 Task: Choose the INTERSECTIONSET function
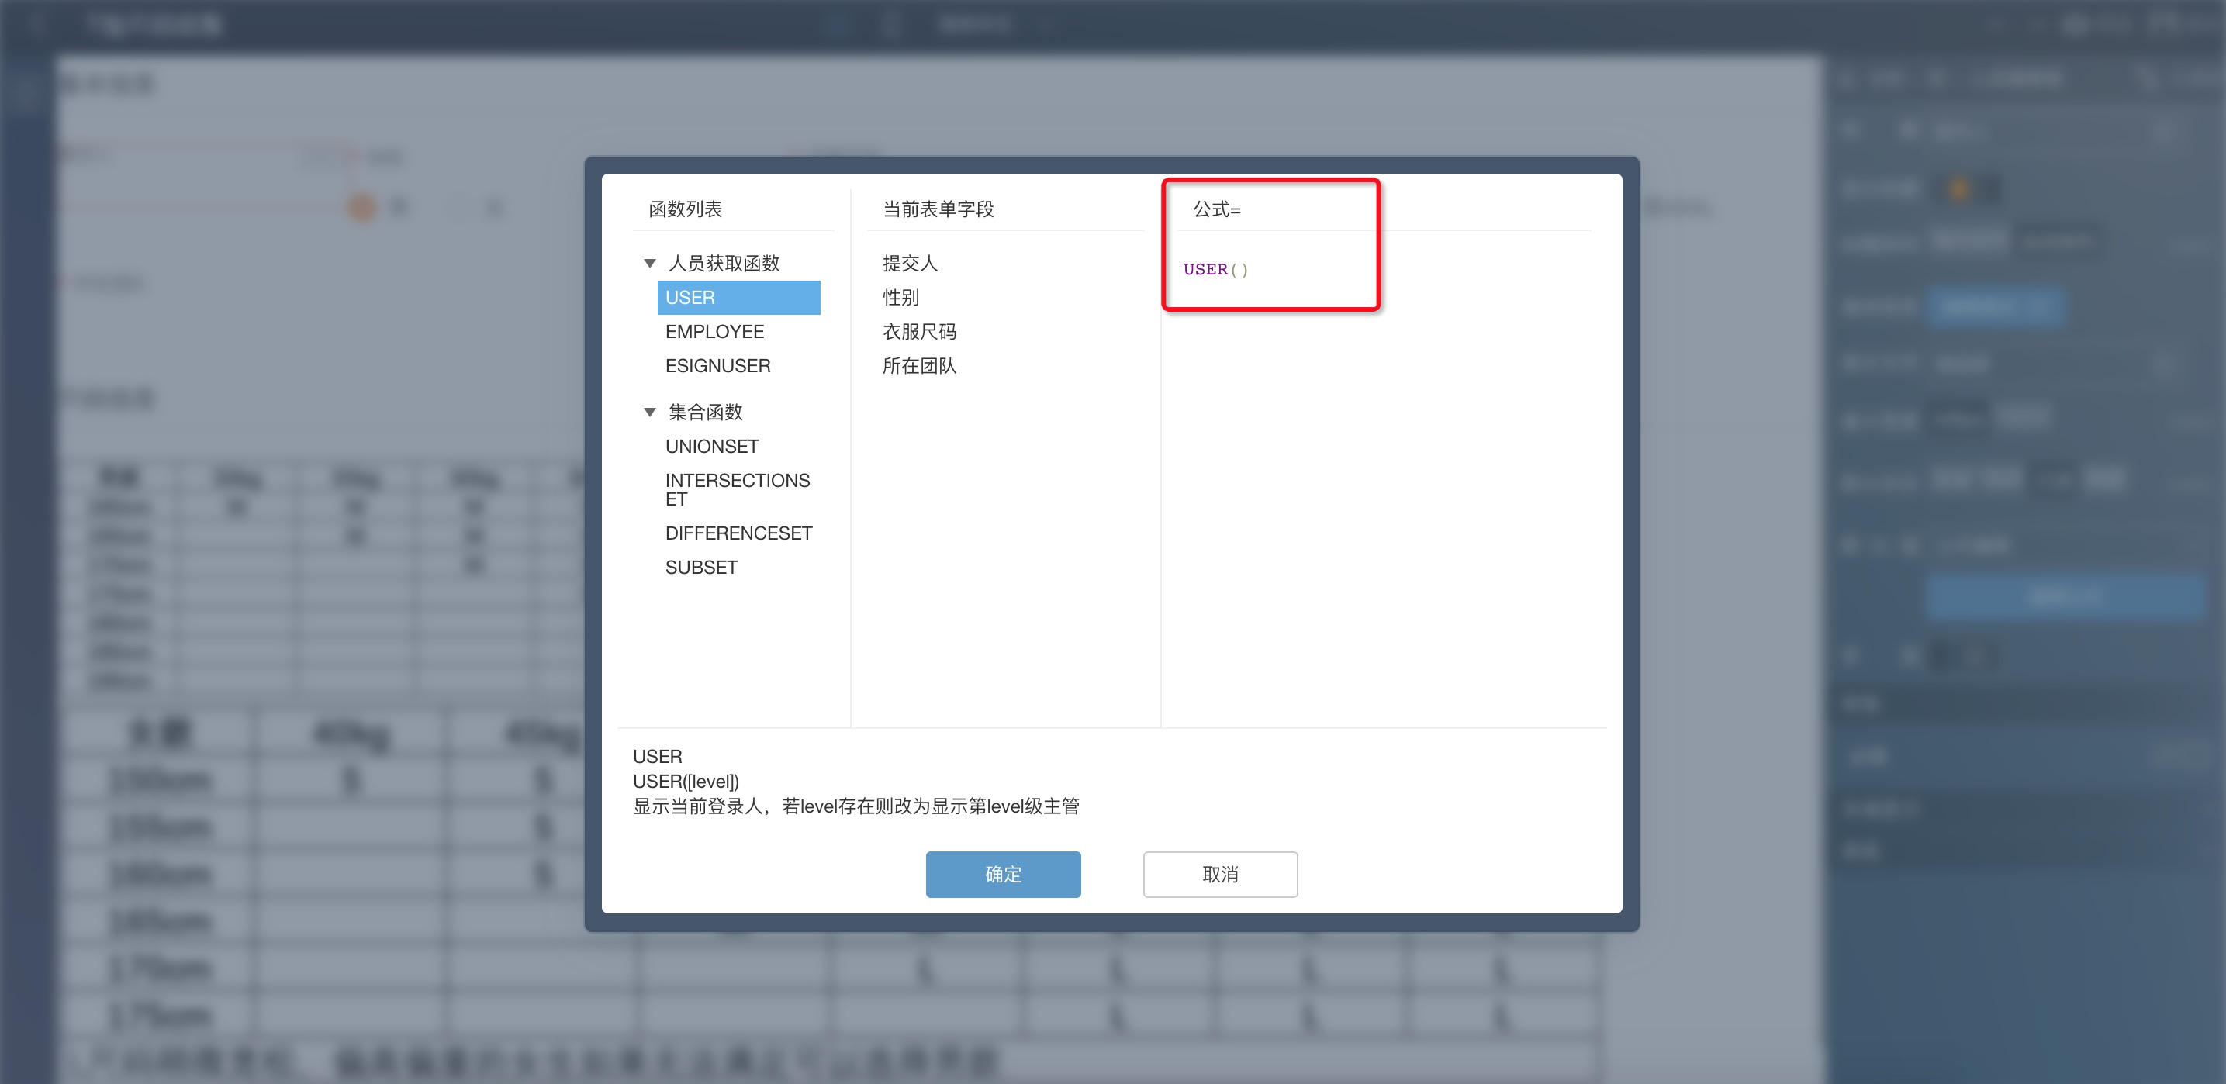pyautogui.click(x=736, y=488)
